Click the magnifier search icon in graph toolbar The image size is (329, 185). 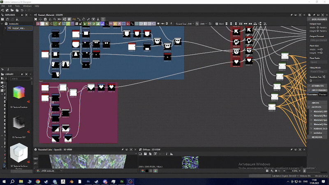click(55, 19)
